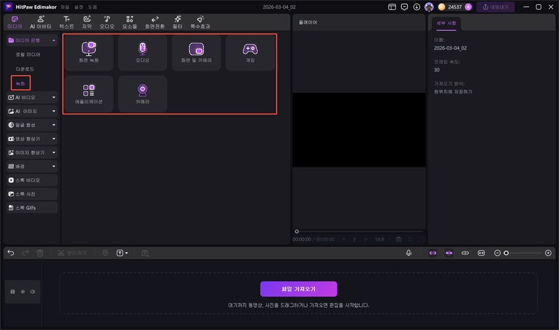Open the 요소들 (Elements) tab

click(x=130, y=22)
